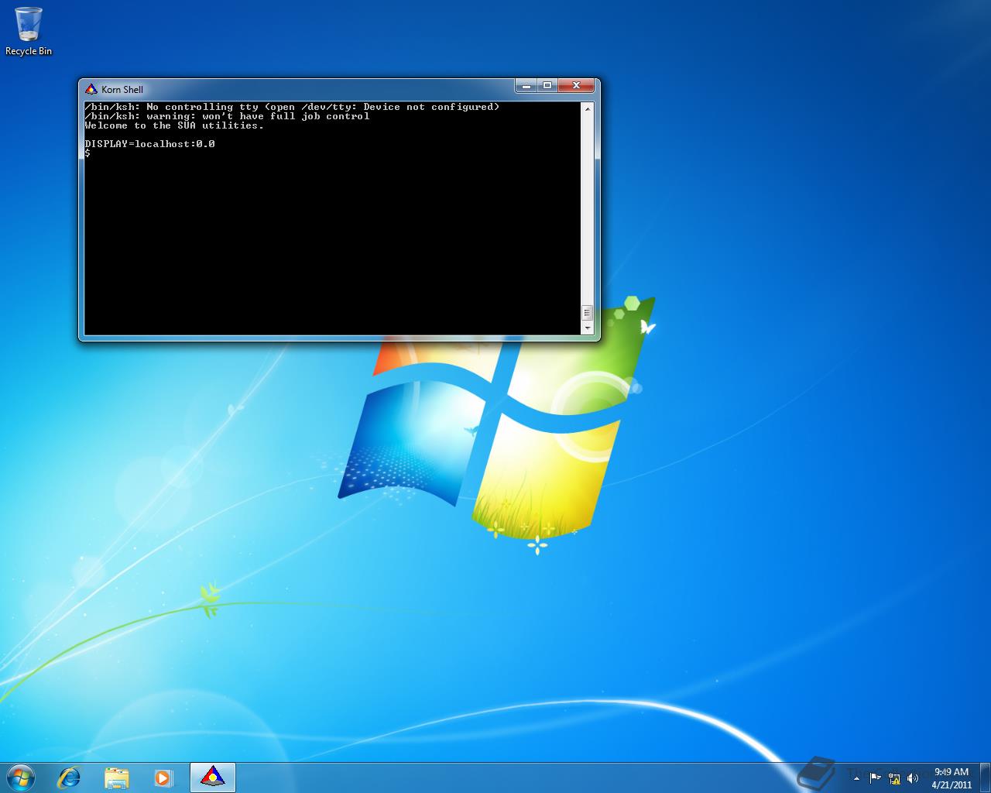Viewport: 991px width, 793px height.
Task: Open the Recycle Bin desktop icon
Action: coord(29,31)
